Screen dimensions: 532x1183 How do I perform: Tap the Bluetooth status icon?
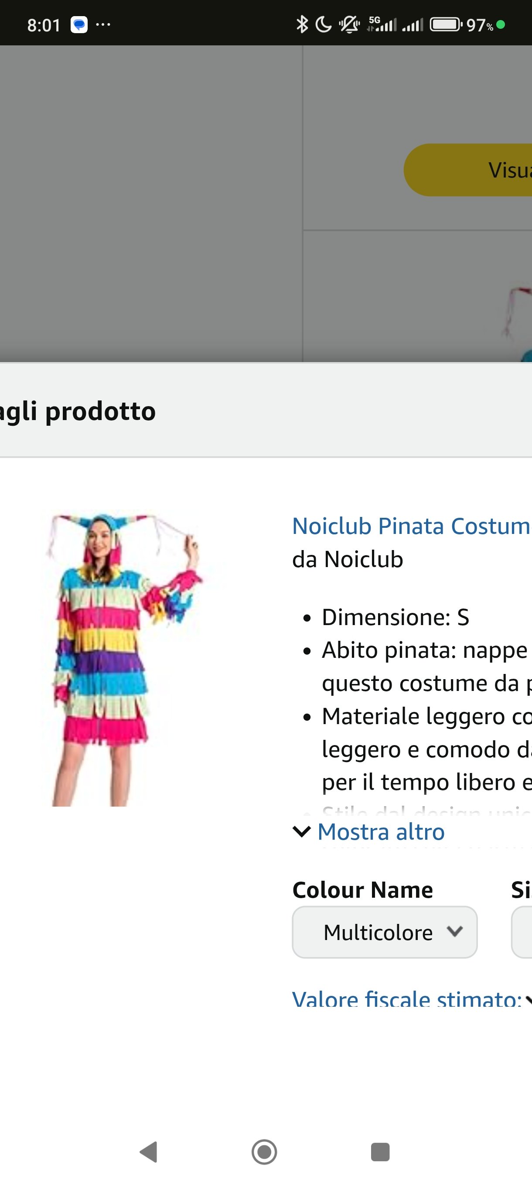point(302,24)
